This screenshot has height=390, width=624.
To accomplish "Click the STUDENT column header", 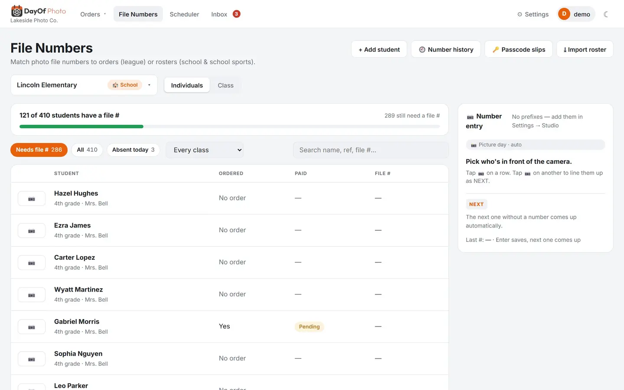I will (66, 173).
